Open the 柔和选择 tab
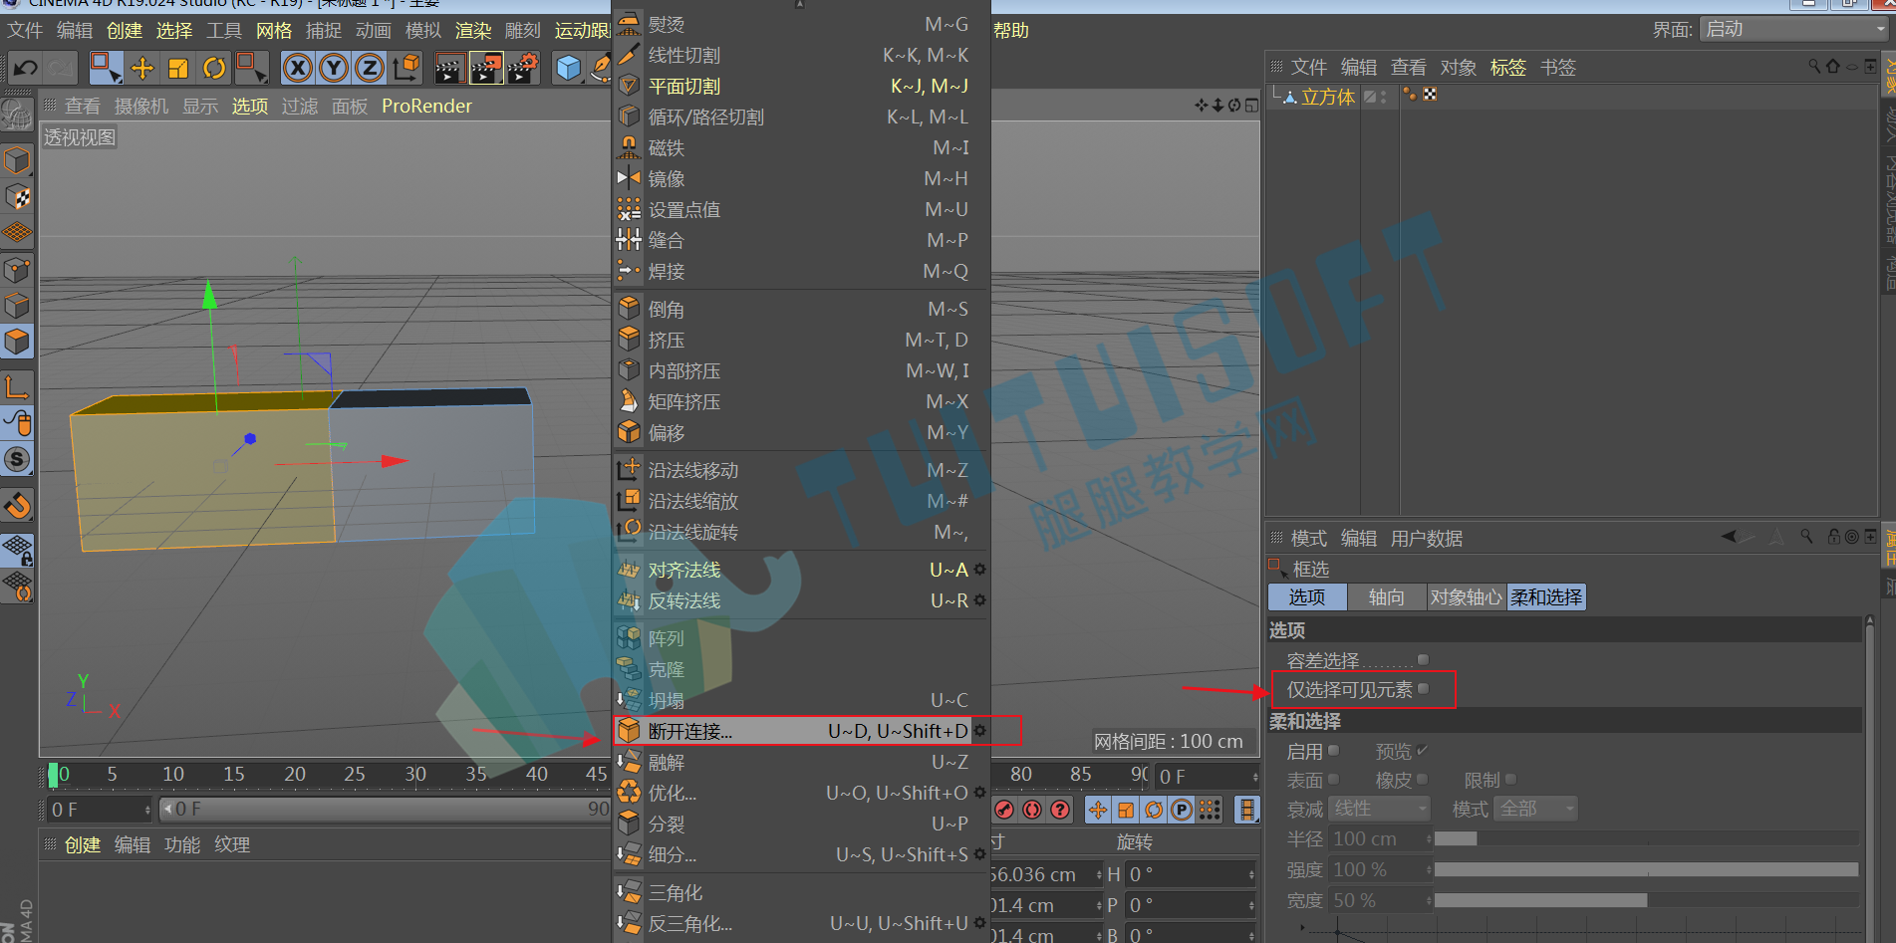This screenshot has width=1896, height=943. [1546, 597]
